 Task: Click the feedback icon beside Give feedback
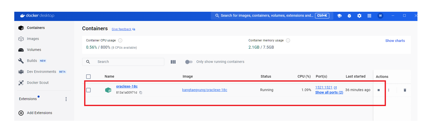[x=134, y=29]
